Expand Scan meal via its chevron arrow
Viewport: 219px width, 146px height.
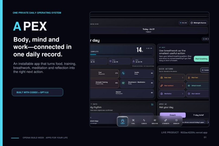click(183, 77)
